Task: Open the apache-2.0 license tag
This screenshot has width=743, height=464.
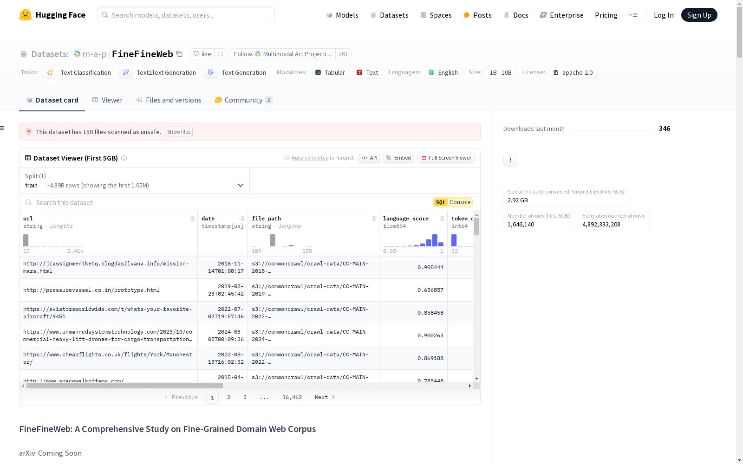Action: (573, 72)
